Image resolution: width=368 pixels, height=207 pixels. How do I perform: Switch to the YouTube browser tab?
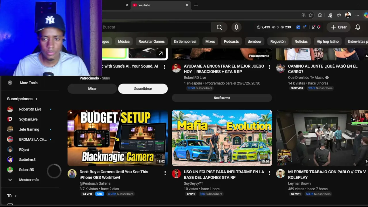(x=161, y=5)
